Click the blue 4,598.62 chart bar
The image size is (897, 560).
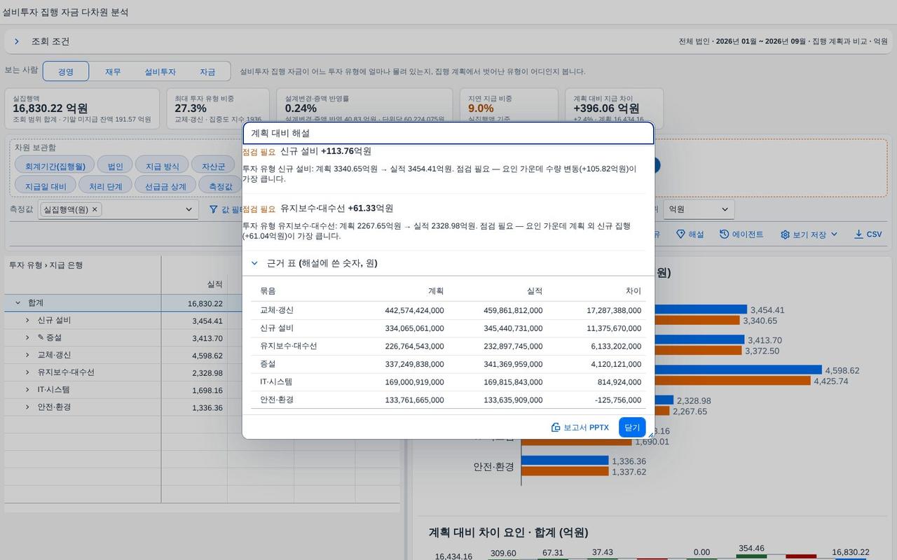tap(671, 370)
